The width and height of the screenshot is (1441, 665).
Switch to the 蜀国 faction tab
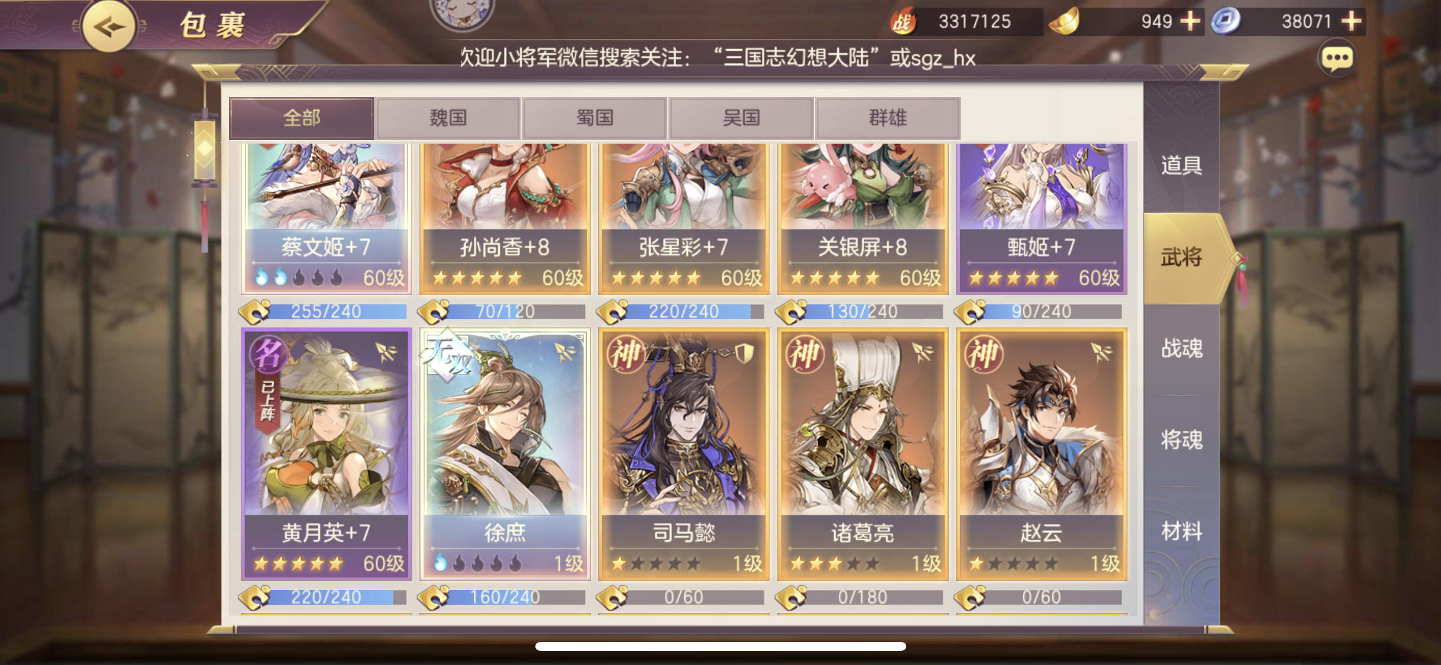click(595, 118)
